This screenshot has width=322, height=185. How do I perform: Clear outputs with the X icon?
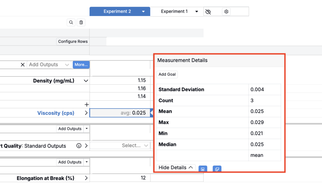click(x=23, y=64)
